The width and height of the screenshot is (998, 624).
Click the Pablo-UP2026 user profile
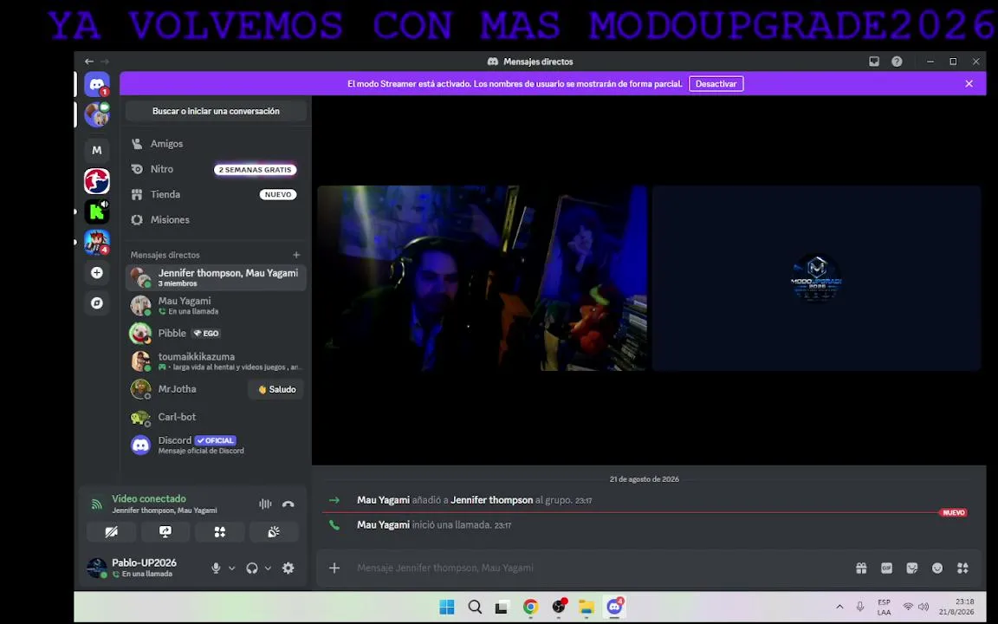coord(145,568)
